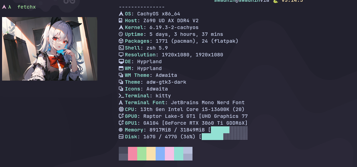Click the monitor icon beside Resolution
The height and width of the screenshot is (167, 357).
(121, 55)
